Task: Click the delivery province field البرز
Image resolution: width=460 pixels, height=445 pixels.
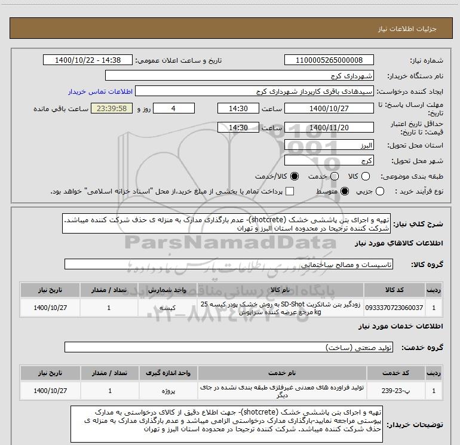Action: click(x=329, y=145)
